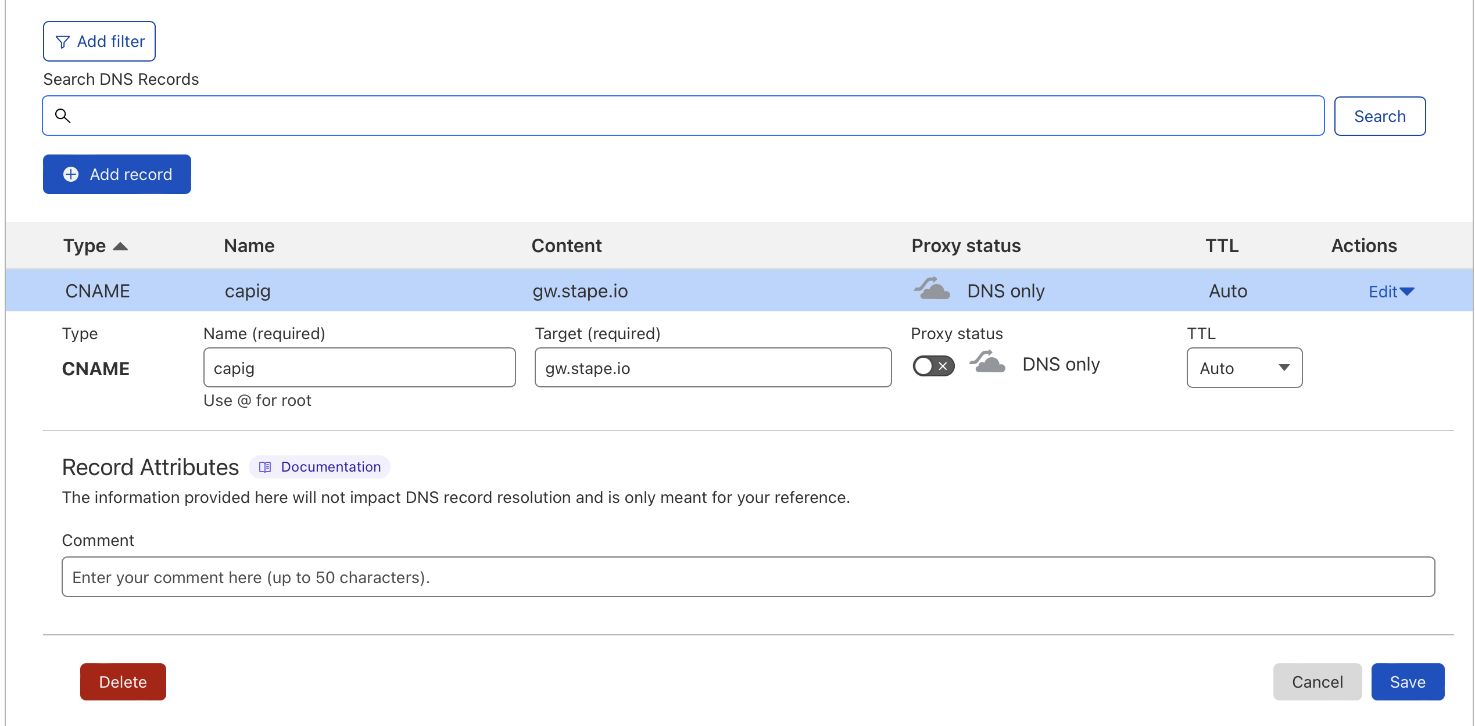
Task: Click the Delete button
Action: pyautogui.click(x=122, y=682)
